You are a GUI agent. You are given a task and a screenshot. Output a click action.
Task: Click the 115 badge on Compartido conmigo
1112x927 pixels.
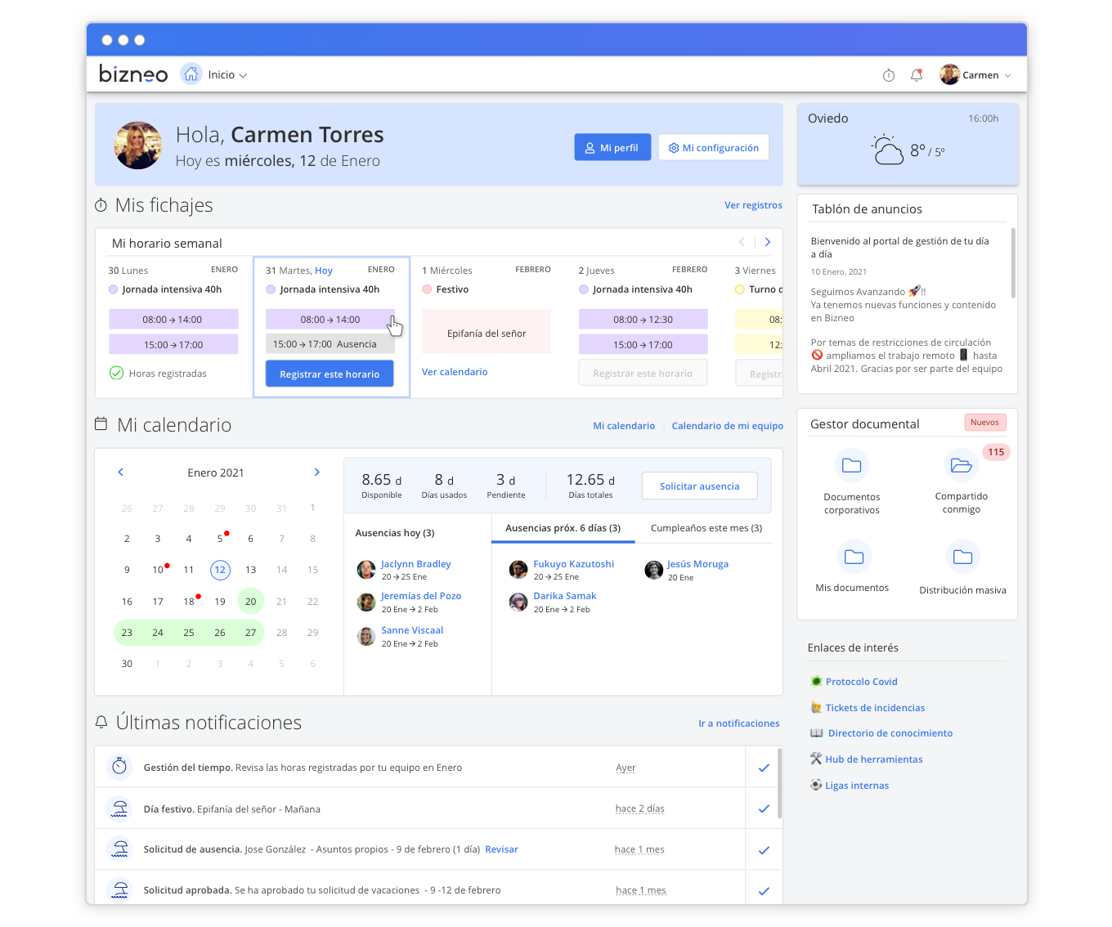click(x=996, y=452)
